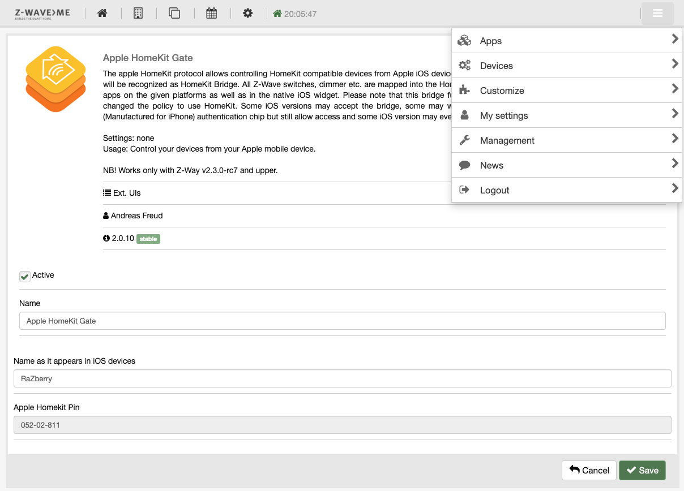
Task: Expand the My settings row chevron
Action: click(675, 114)
